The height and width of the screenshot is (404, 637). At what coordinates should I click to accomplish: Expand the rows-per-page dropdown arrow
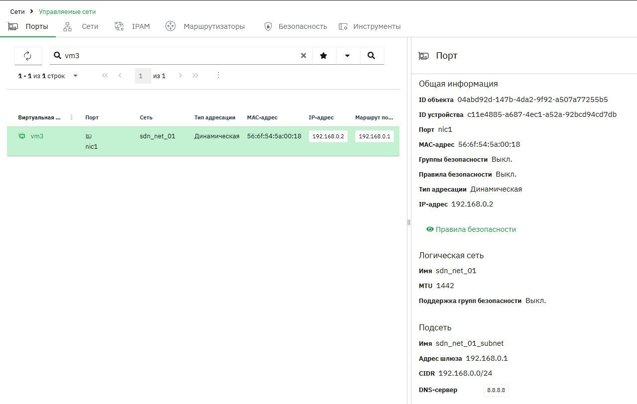76,76
